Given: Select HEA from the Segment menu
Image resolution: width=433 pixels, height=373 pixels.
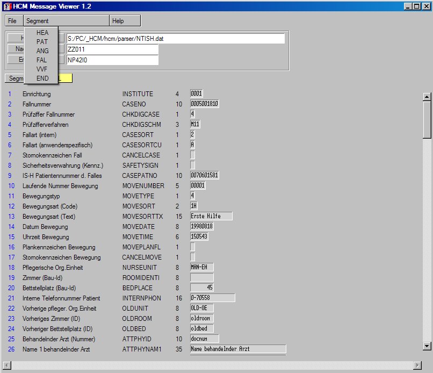Looking at the screenshot, I should 42,33.
